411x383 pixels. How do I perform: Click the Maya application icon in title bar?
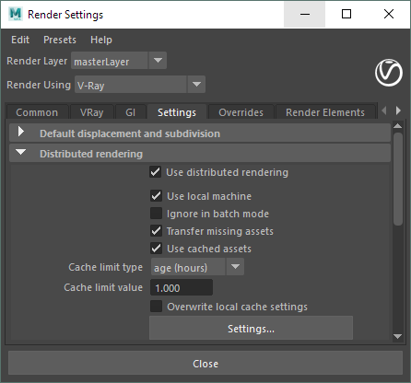click(x=16, y=14)
